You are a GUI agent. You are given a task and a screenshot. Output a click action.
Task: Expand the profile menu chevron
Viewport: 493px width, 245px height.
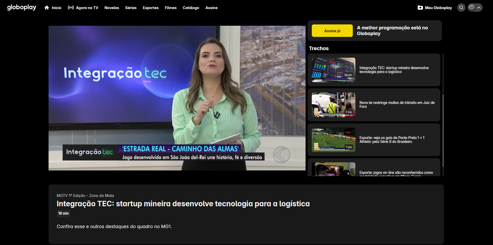coord(479,8)
